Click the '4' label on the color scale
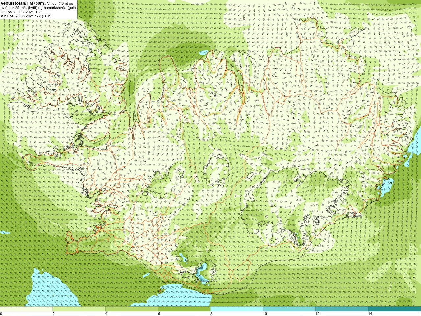This screenshot has height=316, width=421. 106,314
